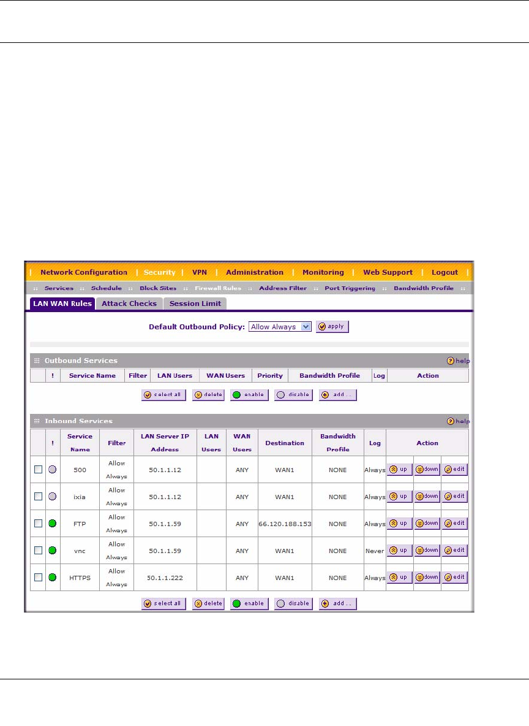The width and height of the screenshot is (529, 726).
Task: Open help for Outbound Services
Action: point(458,361)
